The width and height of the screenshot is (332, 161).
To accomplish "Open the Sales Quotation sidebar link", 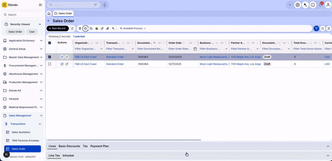I will point(21,132).
